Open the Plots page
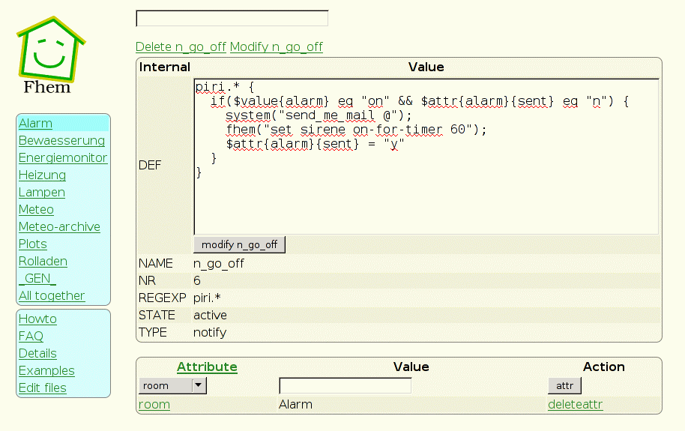Screen dimensions: 685x431 click(33, 244)
